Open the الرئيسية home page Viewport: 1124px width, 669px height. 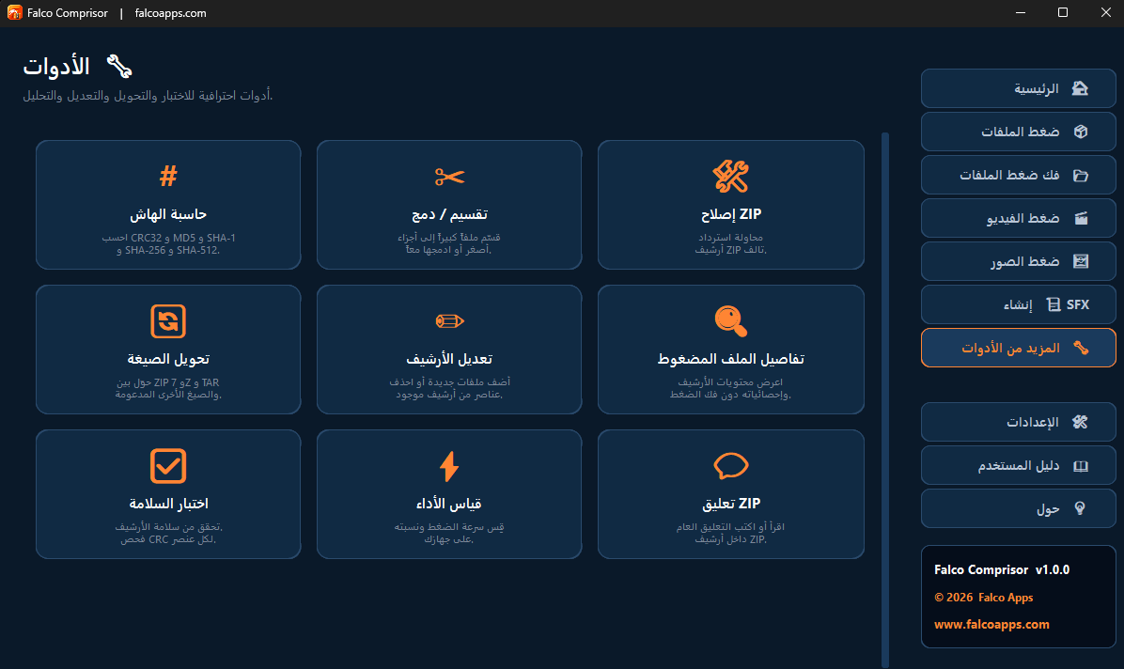pos(1018,88)
